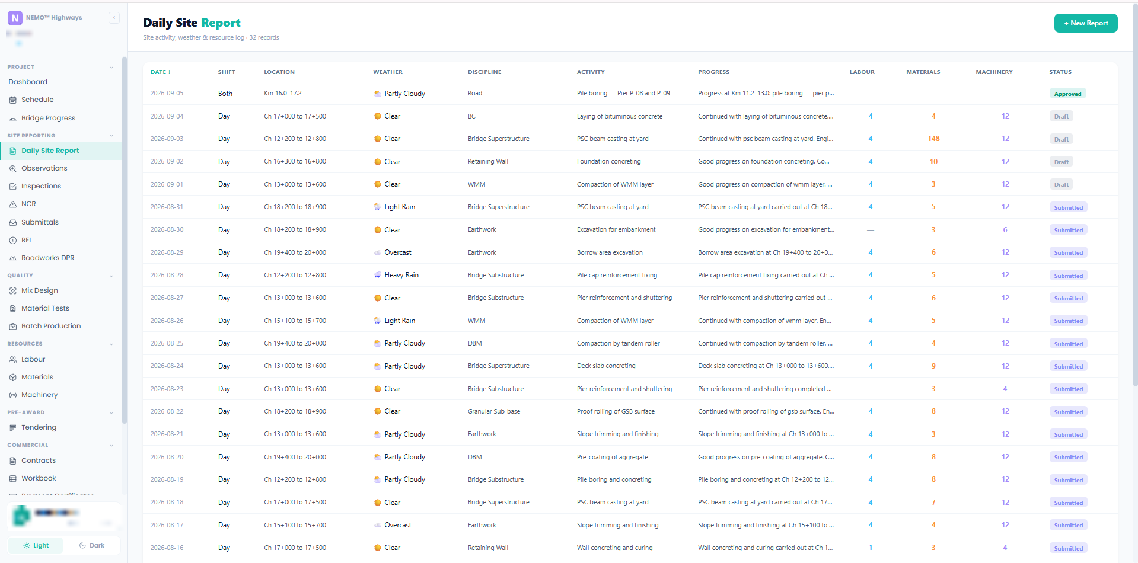This screenshot has width=1138, height=563.
Task: Click the Daily Site Report document icon
Action: point(13,151)
